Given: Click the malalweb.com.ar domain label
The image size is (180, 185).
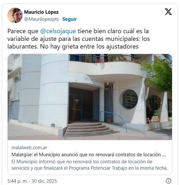Looking at the screenshot, I should (x=29, y=148).
